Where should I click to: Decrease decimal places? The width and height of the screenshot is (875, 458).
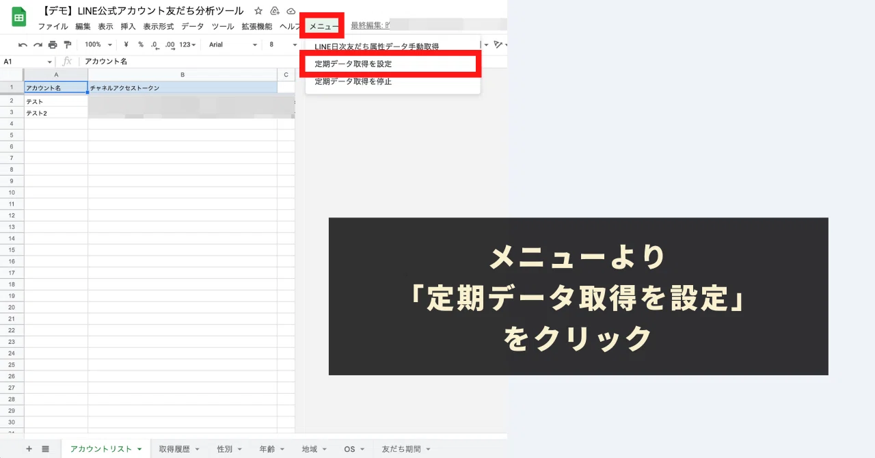(x=154, y=45)
